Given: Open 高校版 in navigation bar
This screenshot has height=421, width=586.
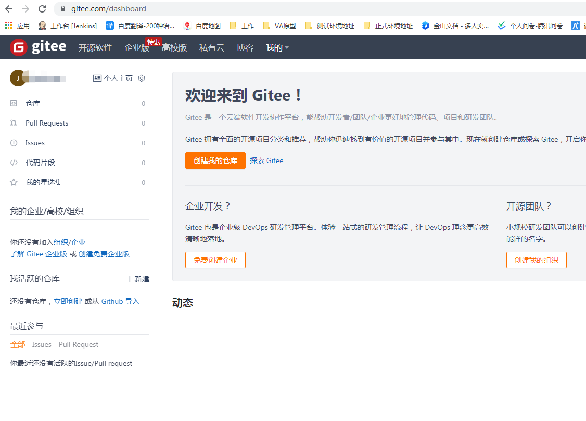Looking at the screenshot, I should coord(174,47).
